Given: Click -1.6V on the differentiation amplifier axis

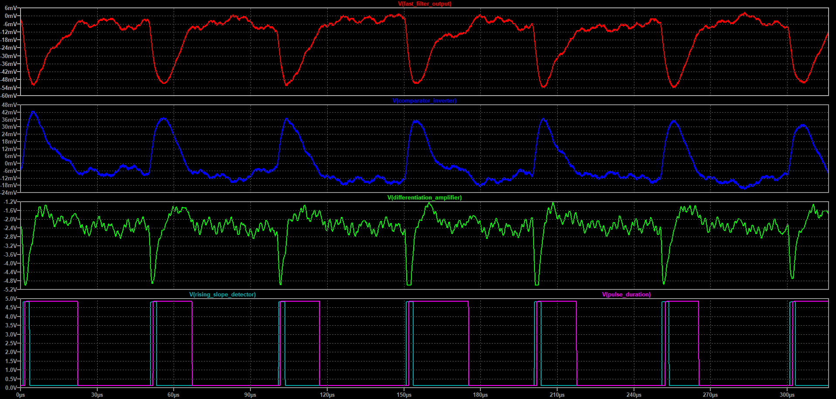Looking at the screenshot, I should (x=10, y=211).
